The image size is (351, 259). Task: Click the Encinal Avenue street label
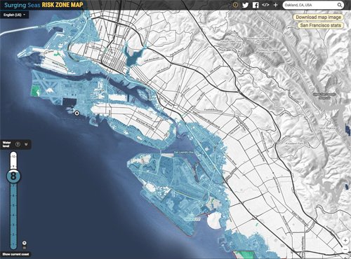click(x=145, y=125)
